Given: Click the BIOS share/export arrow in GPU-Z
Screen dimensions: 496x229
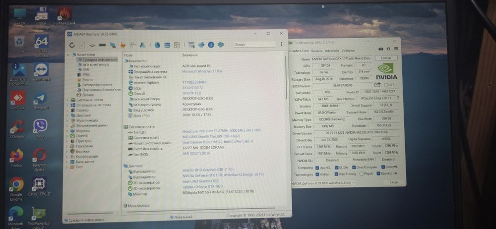Looking at the screenshot, I should click(377, 85).
